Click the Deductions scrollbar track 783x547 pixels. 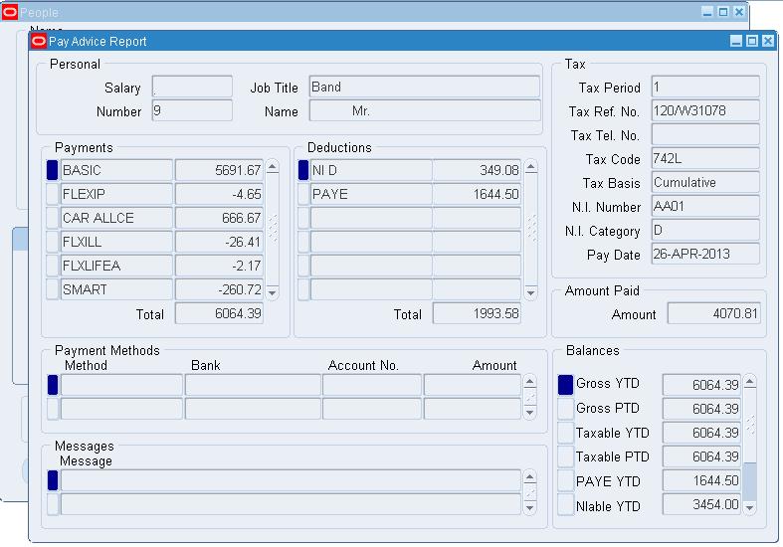click(531, 230)
